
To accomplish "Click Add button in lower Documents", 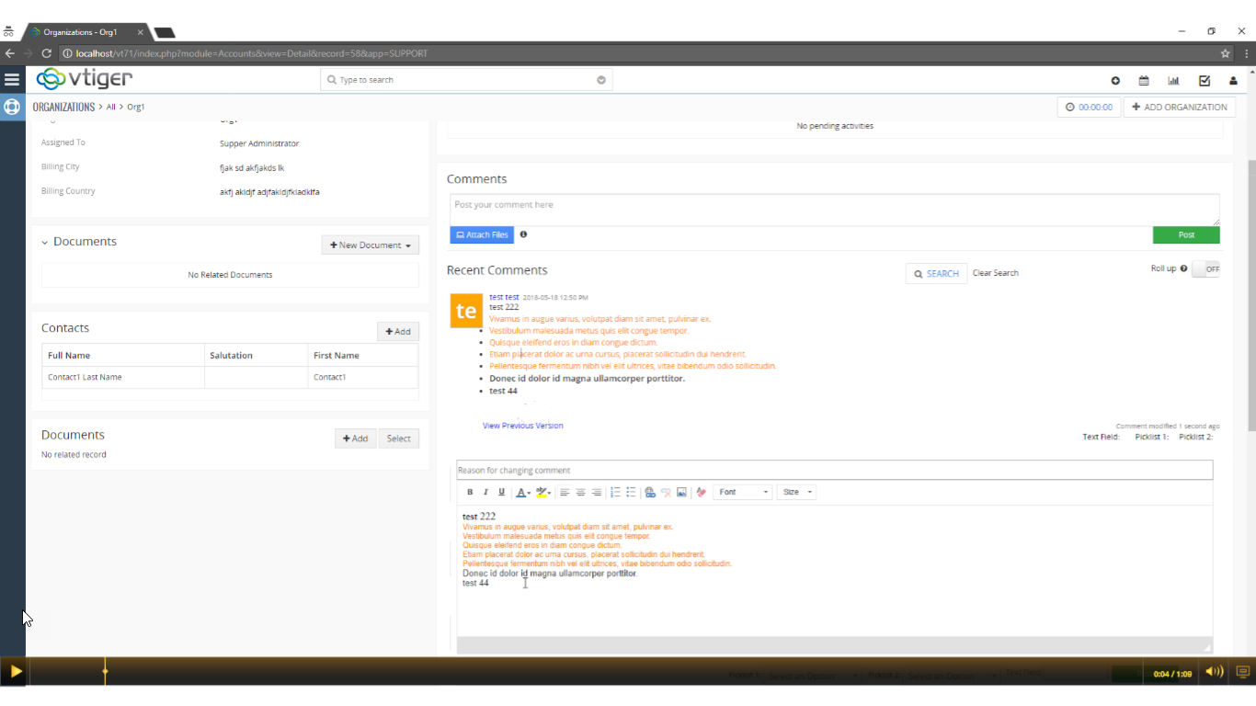I will click(355, 438).
